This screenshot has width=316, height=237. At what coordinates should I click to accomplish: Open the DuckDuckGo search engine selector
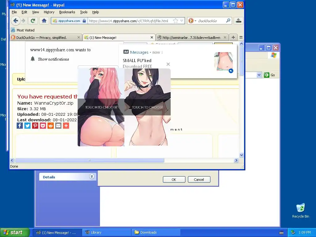pos(192,21)
